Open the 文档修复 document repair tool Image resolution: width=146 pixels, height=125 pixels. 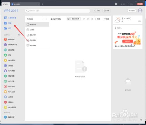click(9, 50)
